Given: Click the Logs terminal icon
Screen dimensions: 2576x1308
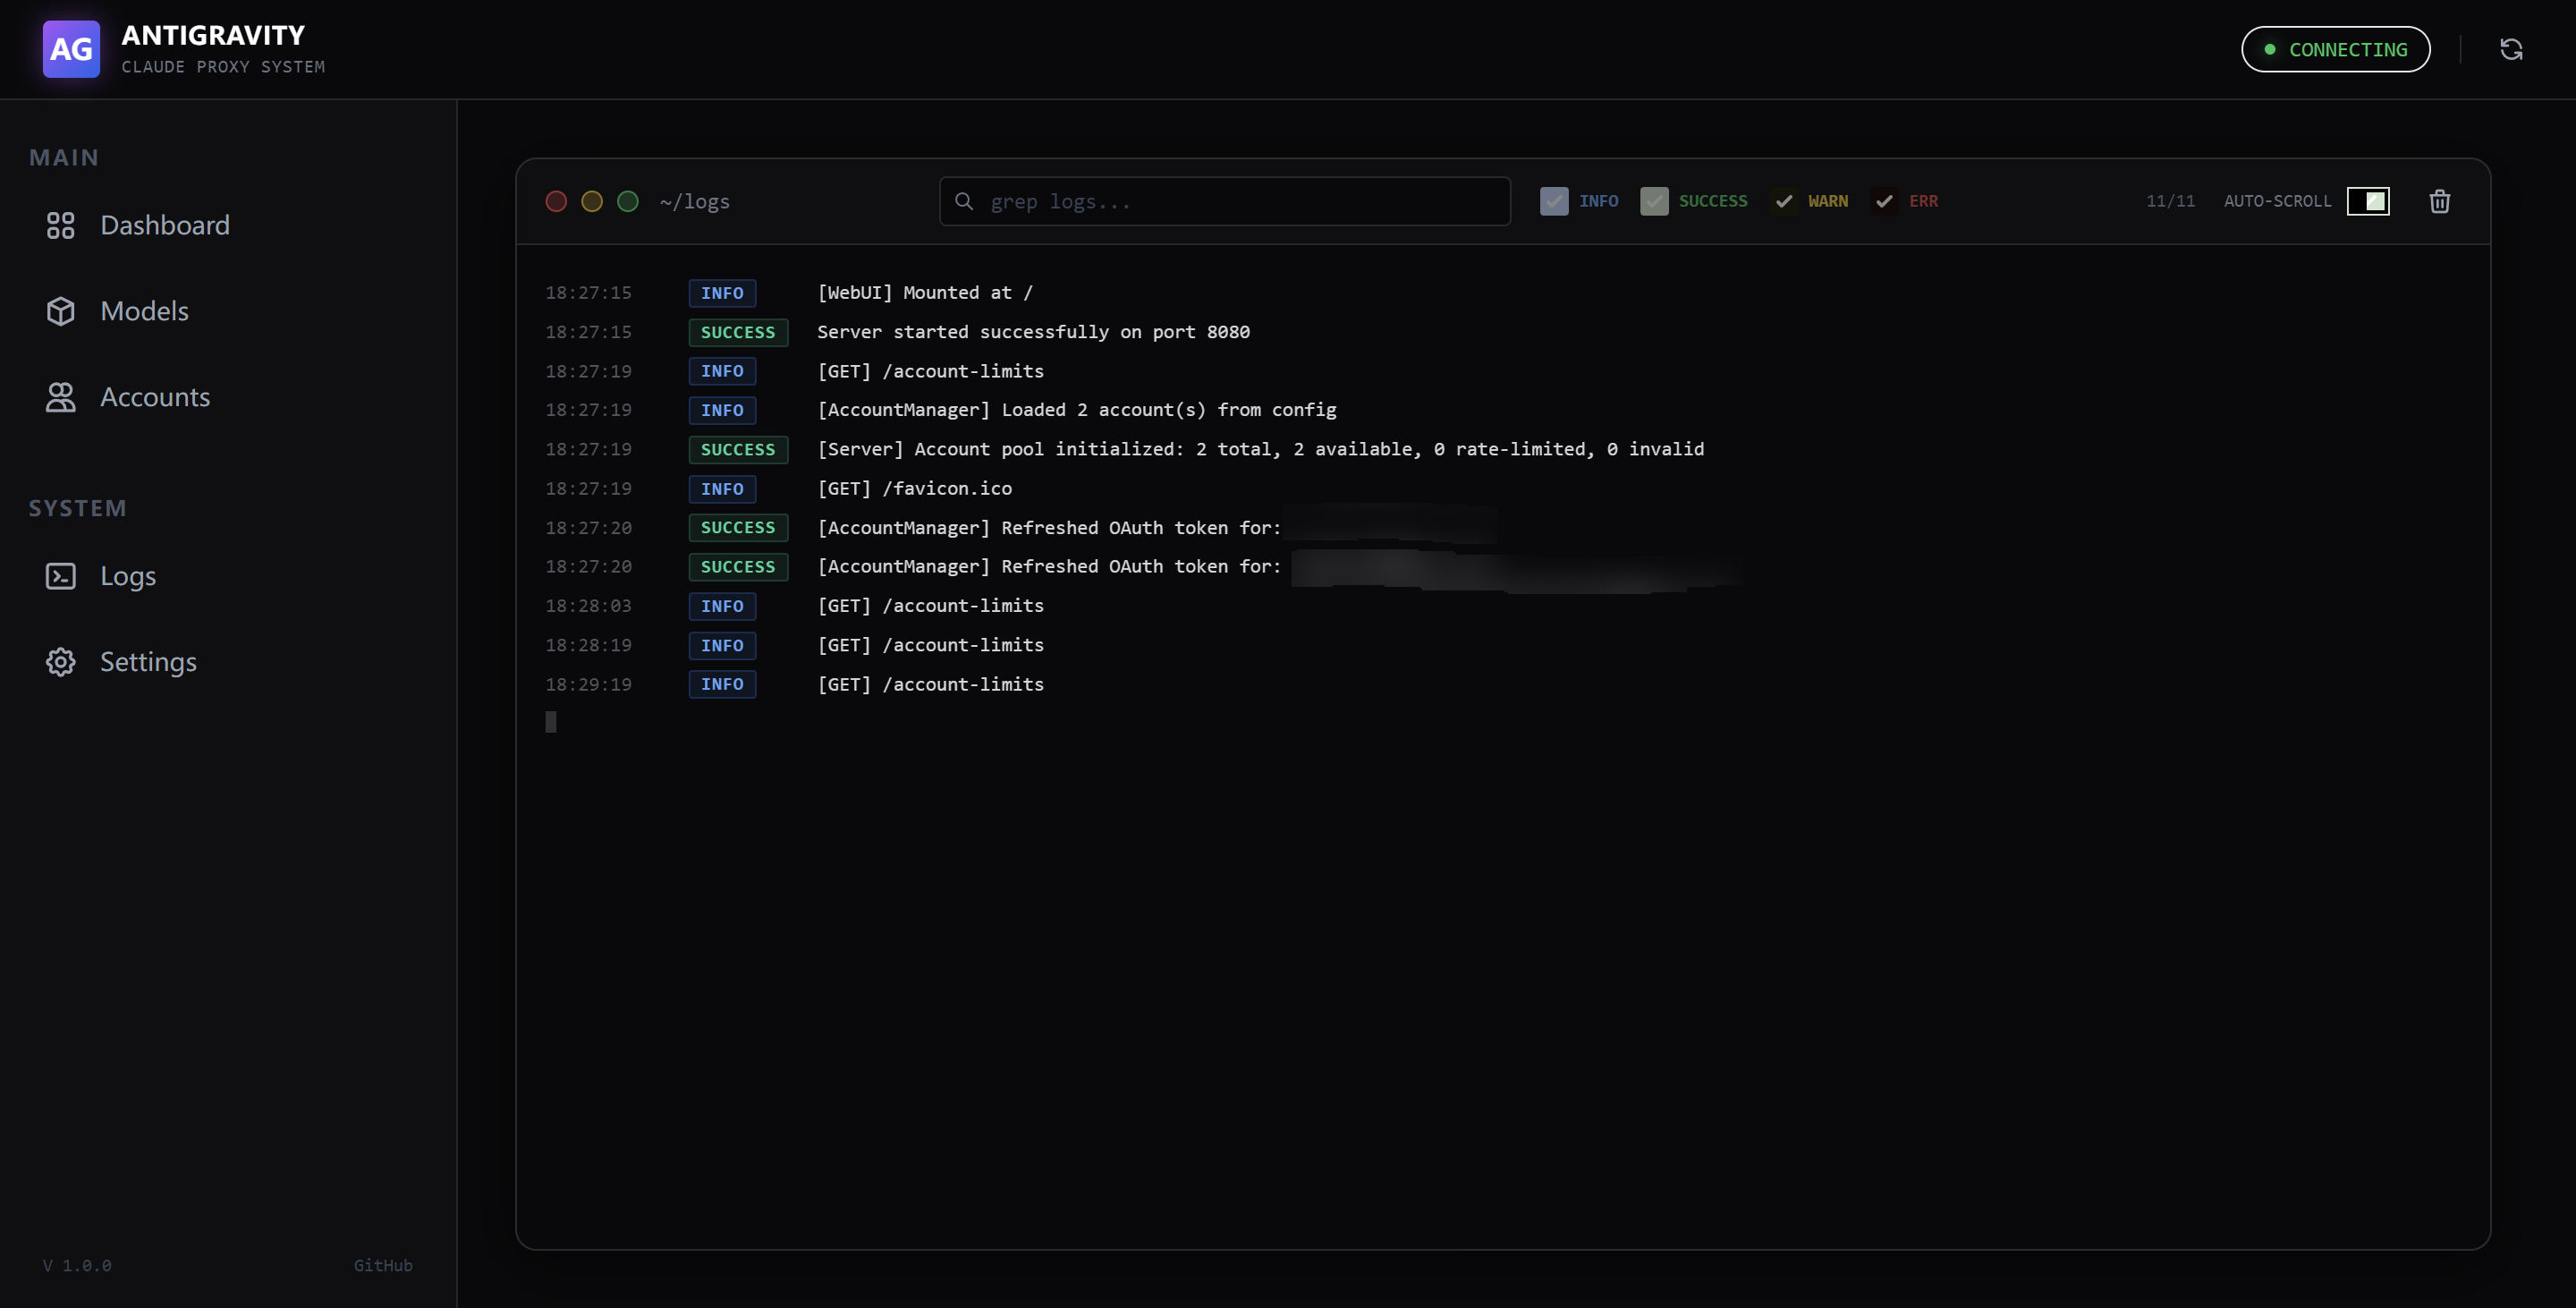Looking at the screenshot, I should coord(61,576).
